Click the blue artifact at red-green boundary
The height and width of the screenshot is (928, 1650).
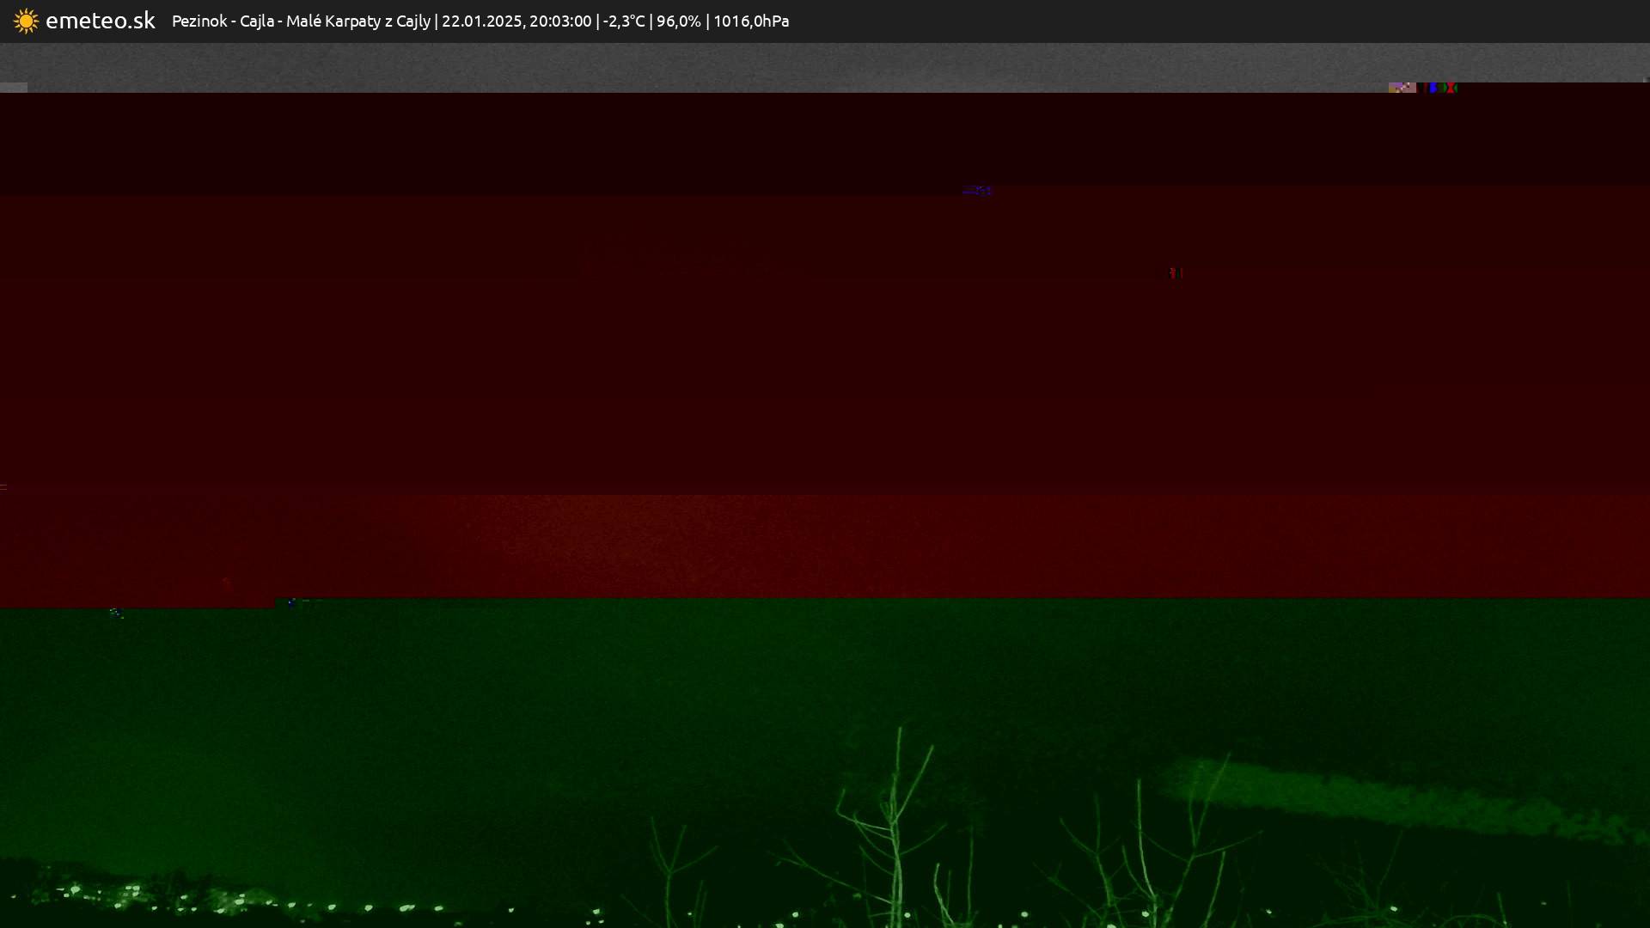tap(292, 602)
